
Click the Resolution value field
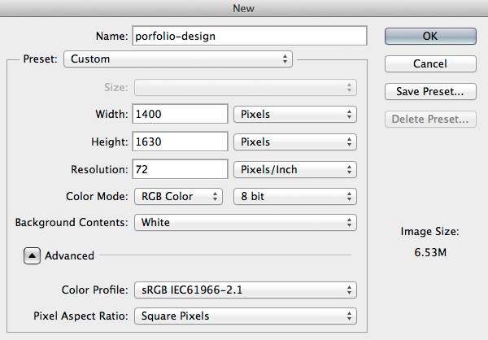pyautogui.click(x=179, y=170)
